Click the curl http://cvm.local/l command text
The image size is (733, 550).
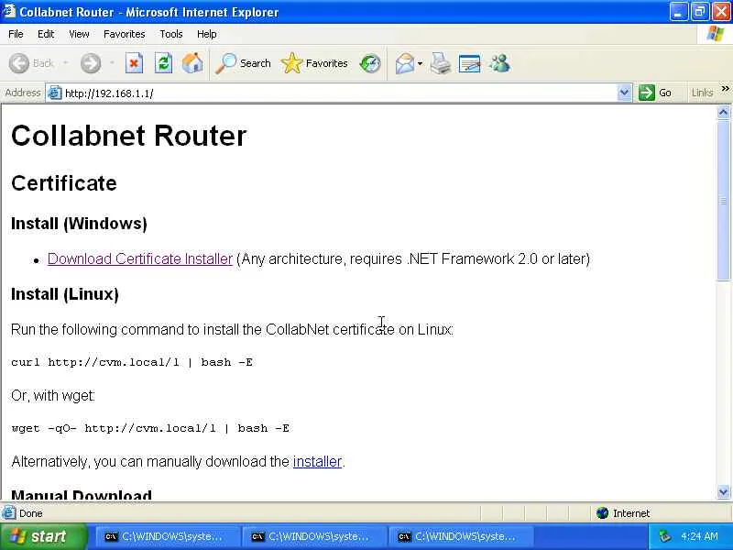tap(132, 362)
